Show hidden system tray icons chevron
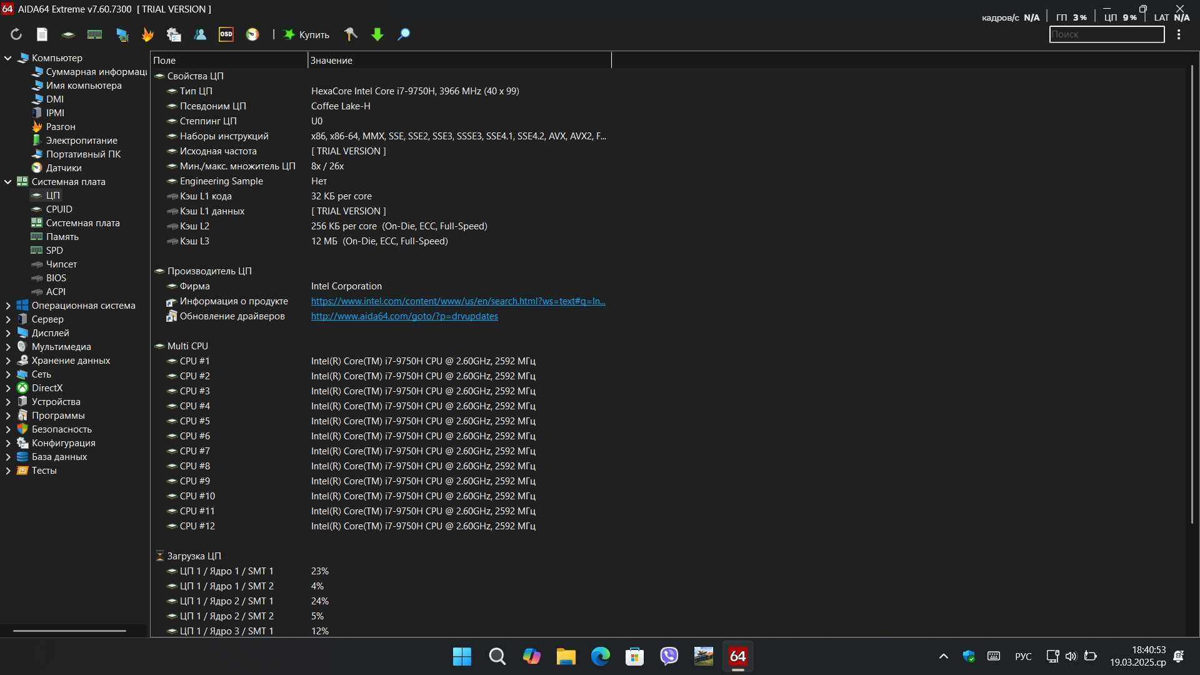The height and width of the screenshot is (675, 1200). (x=944, y=656)
